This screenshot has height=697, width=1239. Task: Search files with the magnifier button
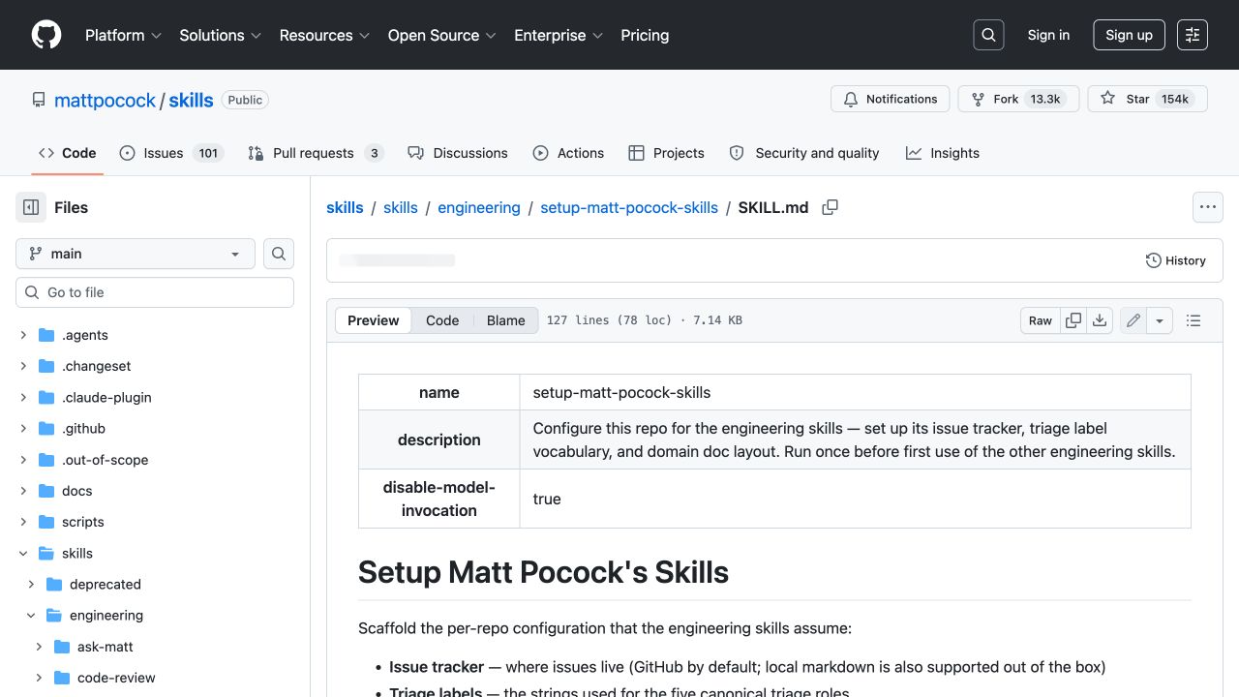click(279, 254)
